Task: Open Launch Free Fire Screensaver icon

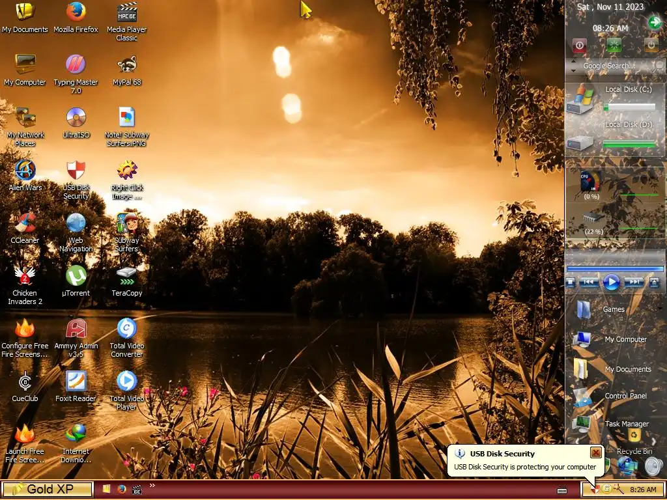Action: pos(25,443)
